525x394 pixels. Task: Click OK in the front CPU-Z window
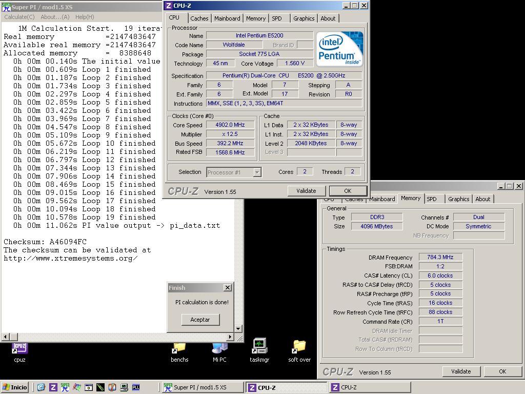[348, 191]
